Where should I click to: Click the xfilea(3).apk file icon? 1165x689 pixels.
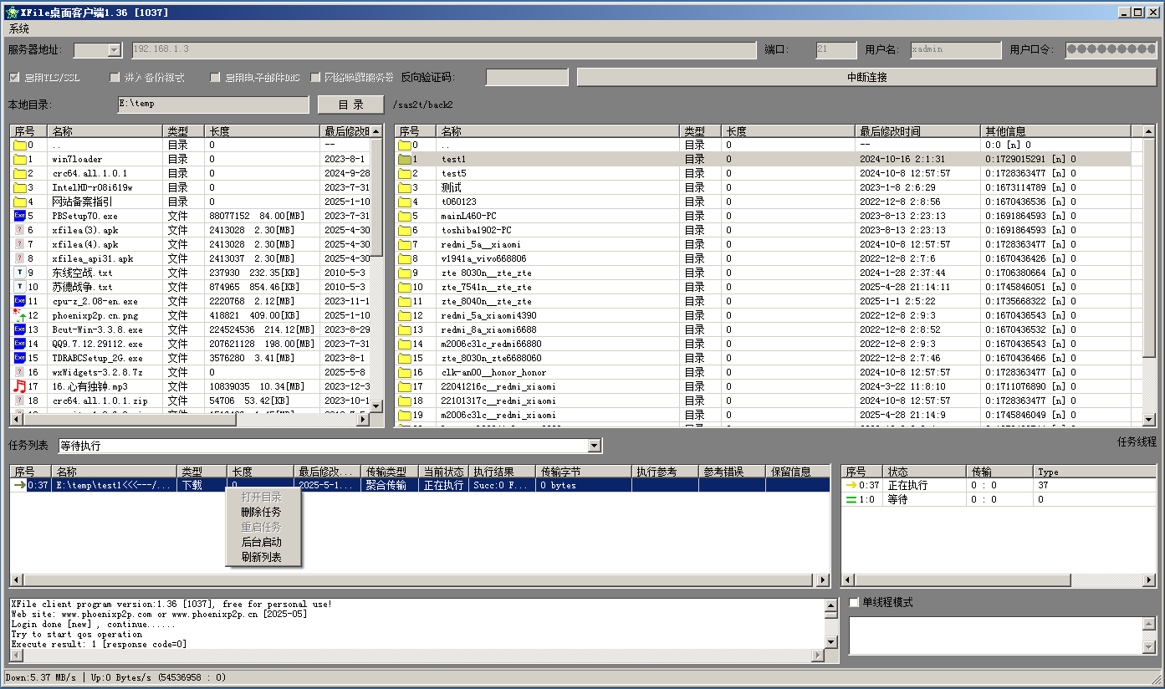(19, 230)
